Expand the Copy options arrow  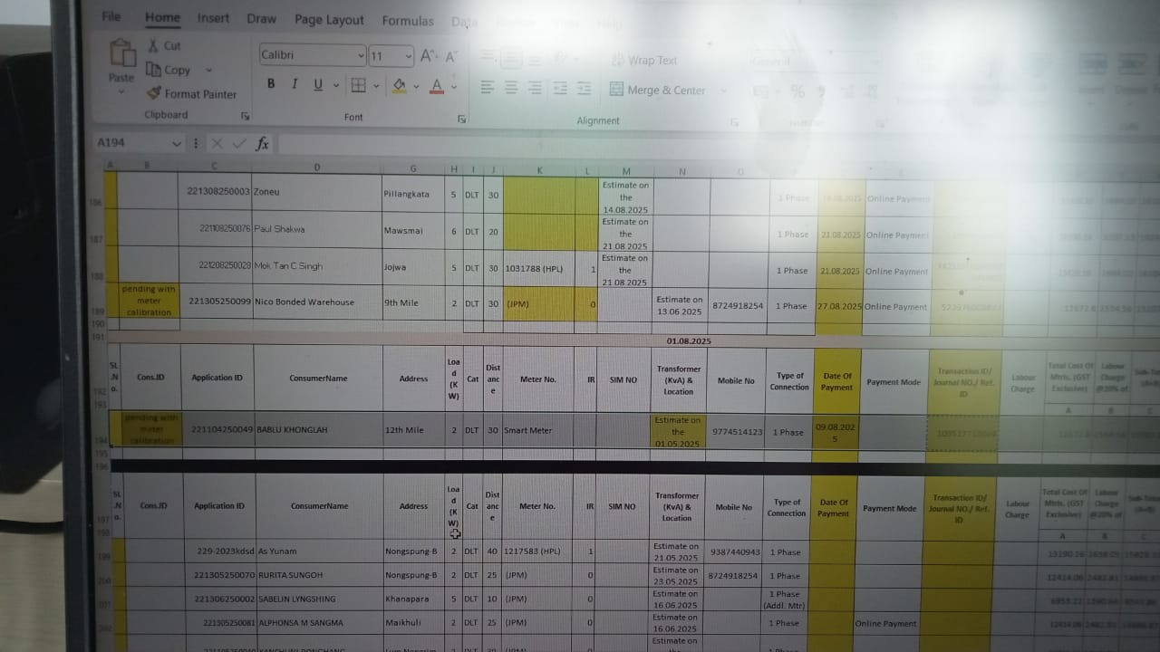click(208, 70)
